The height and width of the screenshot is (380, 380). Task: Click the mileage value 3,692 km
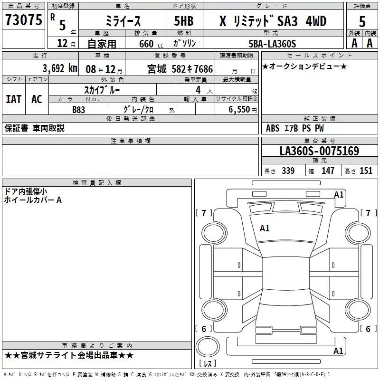pyautogui.click(x=59, y=68)
